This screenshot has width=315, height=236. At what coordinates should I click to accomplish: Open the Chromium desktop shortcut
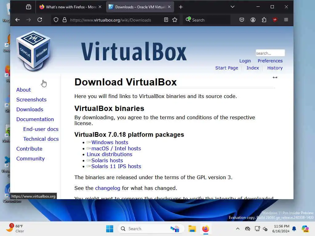[8, 193]
